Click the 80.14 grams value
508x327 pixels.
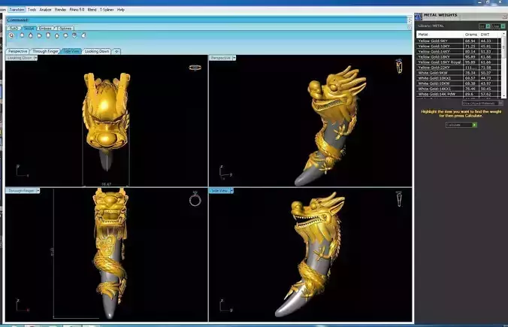470,52
